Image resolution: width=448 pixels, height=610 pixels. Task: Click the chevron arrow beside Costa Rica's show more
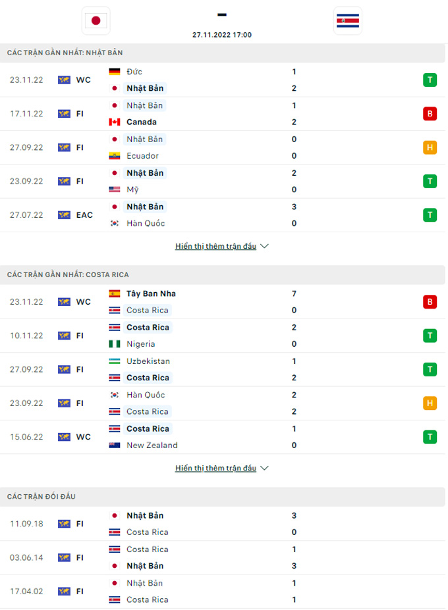265,468
